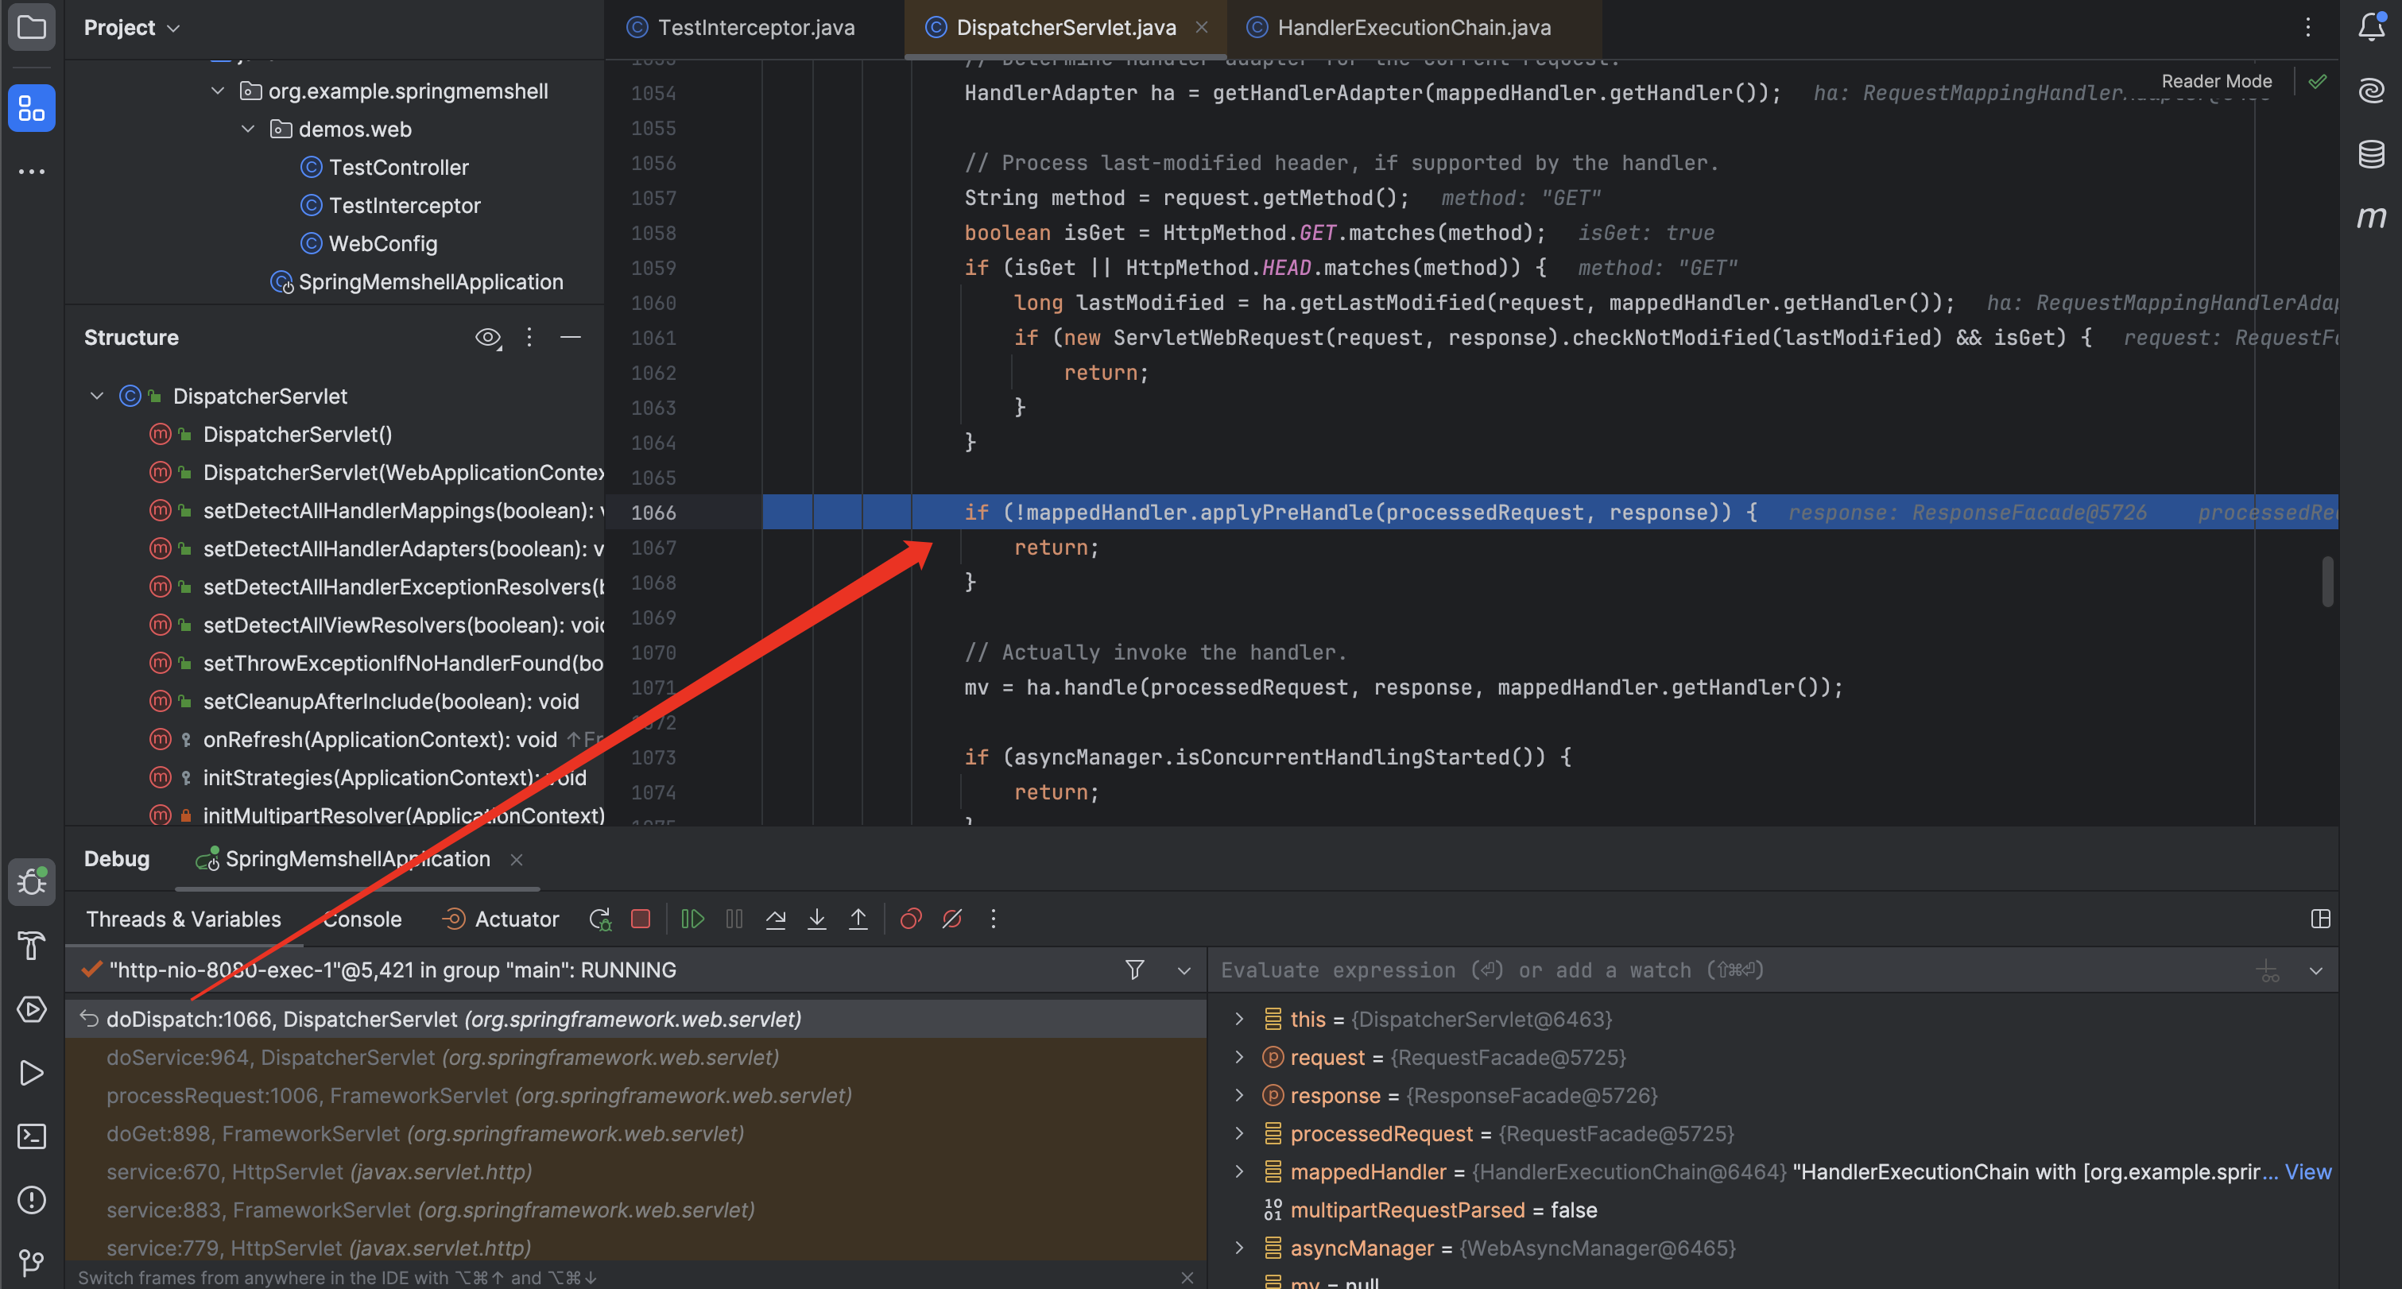Image resolution: width=2402 pixels, height=1289 pixels.
Task: Expand the asyncManager variable
Action: point(1239,1248)
